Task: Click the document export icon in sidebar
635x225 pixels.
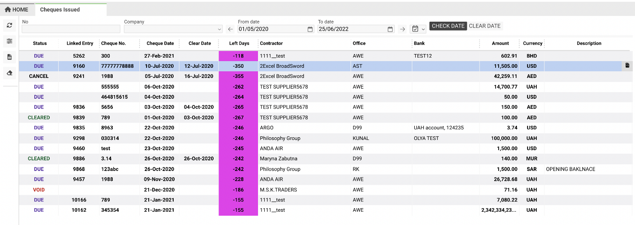Action: point(9,57)
